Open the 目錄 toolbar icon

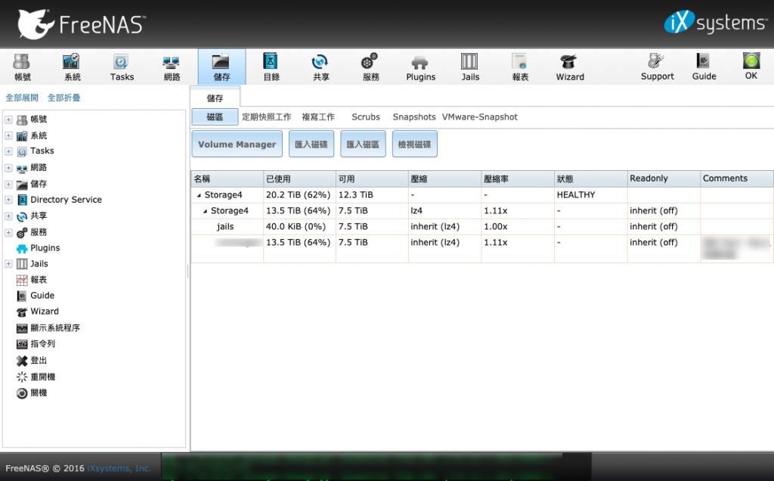(271, 67)
